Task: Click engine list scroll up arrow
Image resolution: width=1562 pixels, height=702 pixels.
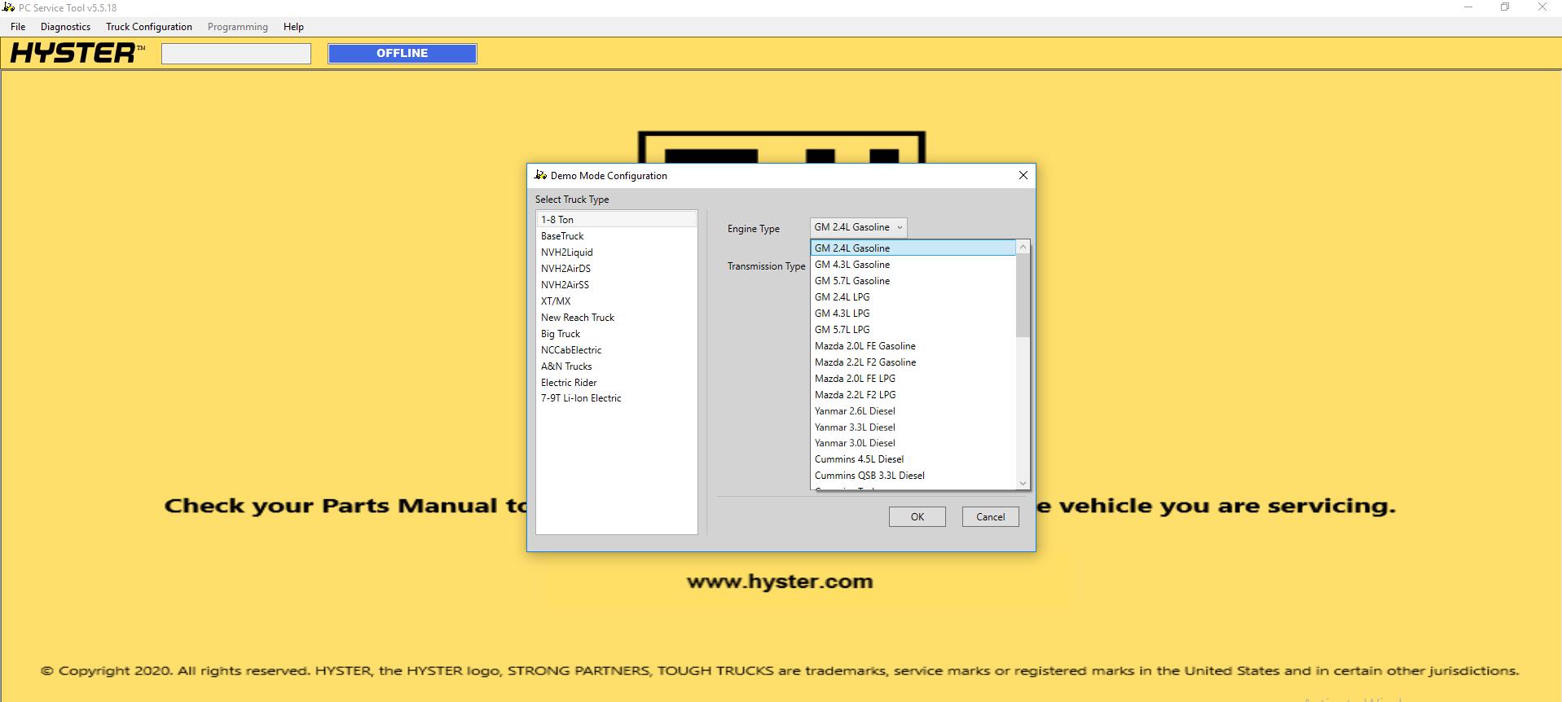Action: tap(1023, 247)
